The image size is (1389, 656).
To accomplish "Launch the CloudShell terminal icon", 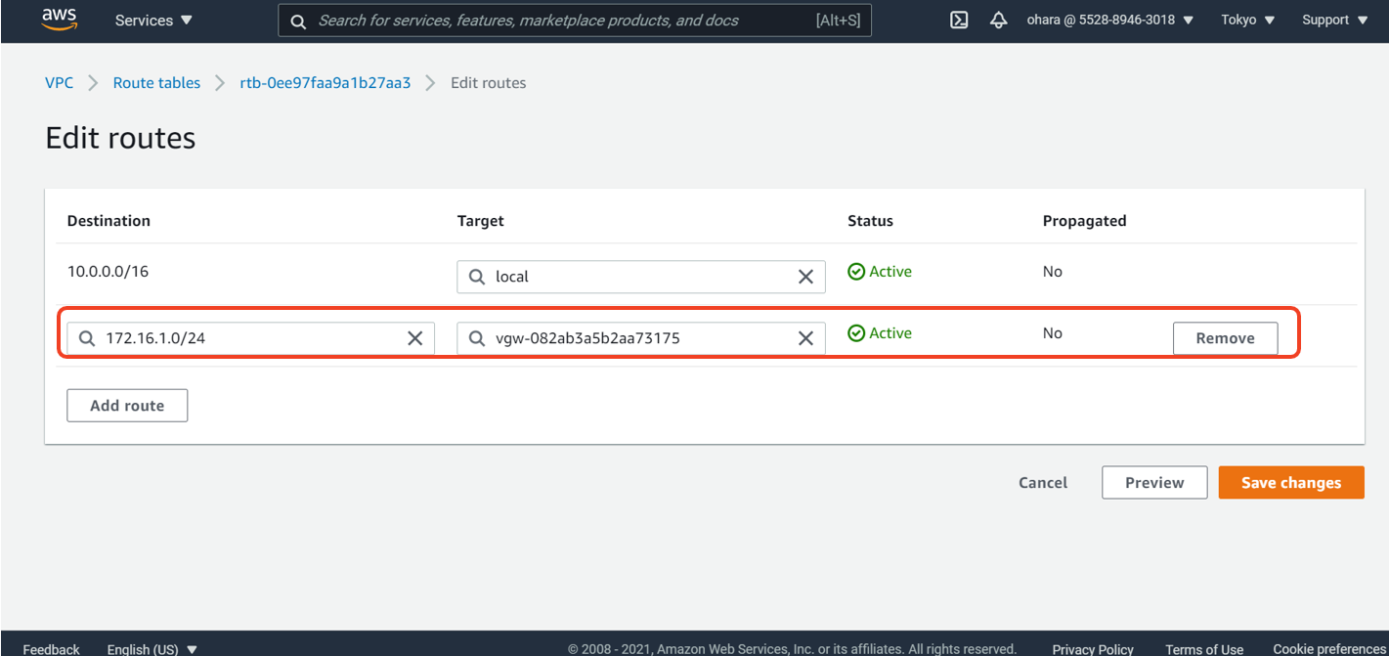I will pyautogui.click(x=959, y=21).
